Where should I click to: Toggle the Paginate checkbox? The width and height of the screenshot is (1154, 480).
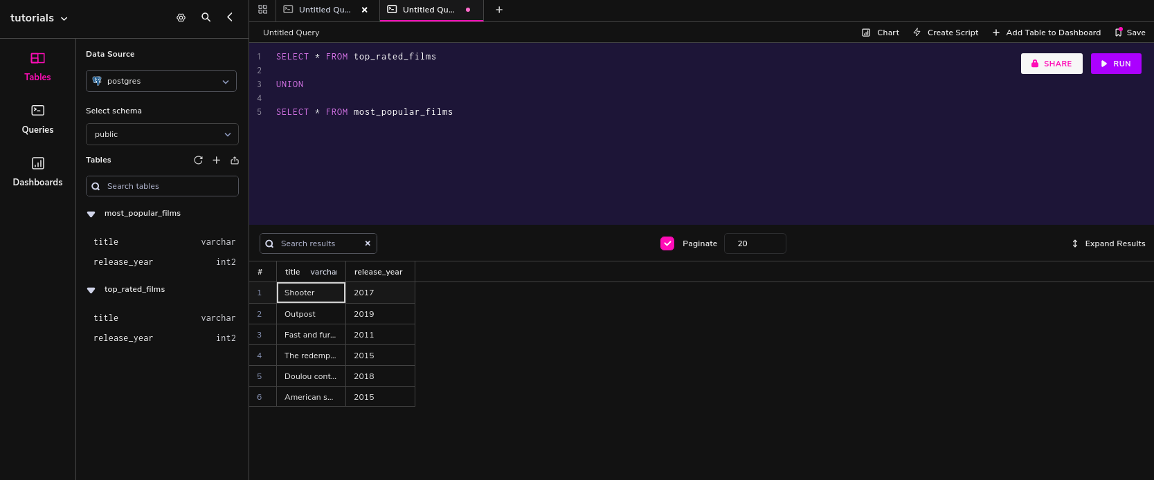click(x=667, y=243)
